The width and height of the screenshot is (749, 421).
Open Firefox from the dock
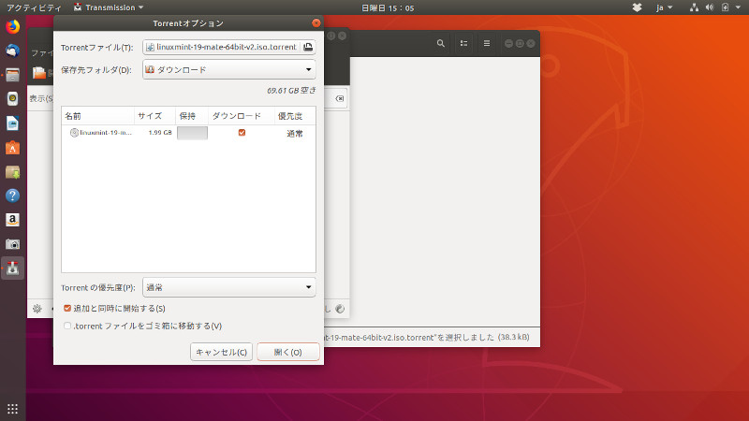tap(13, 26)
